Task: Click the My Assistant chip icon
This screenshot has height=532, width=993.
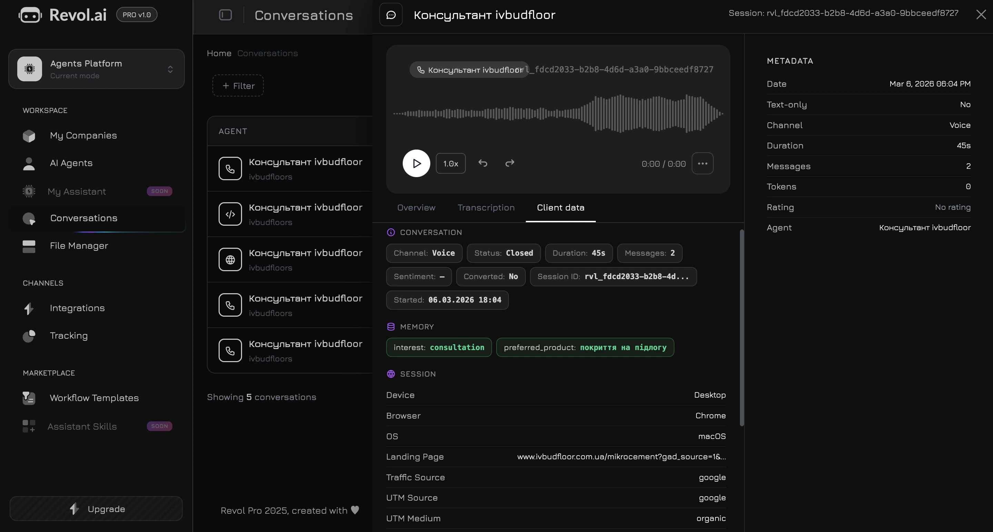Action: click(x=29, y=191)
